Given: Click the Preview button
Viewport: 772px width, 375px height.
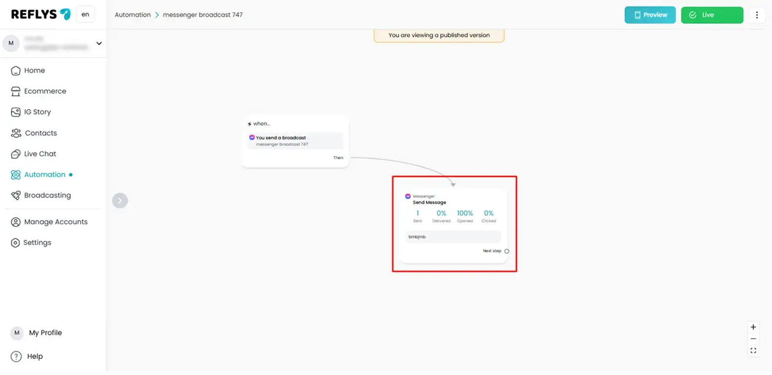Looking at the screenshot, I should coord(650,15).
